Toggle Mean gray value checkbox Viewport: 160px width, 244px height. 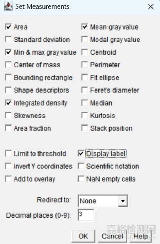tap(85, 27)
